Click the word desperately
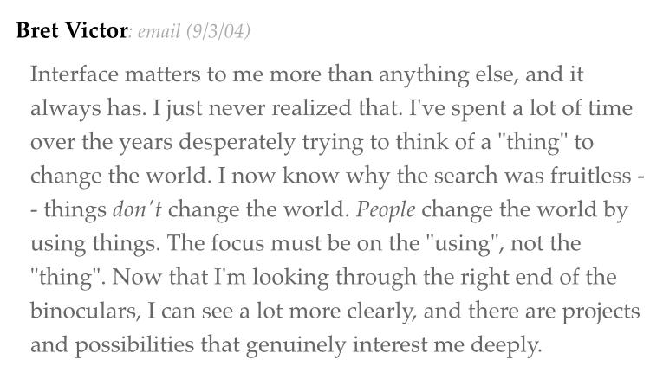The image size is (650, 379). pos(237,143)
